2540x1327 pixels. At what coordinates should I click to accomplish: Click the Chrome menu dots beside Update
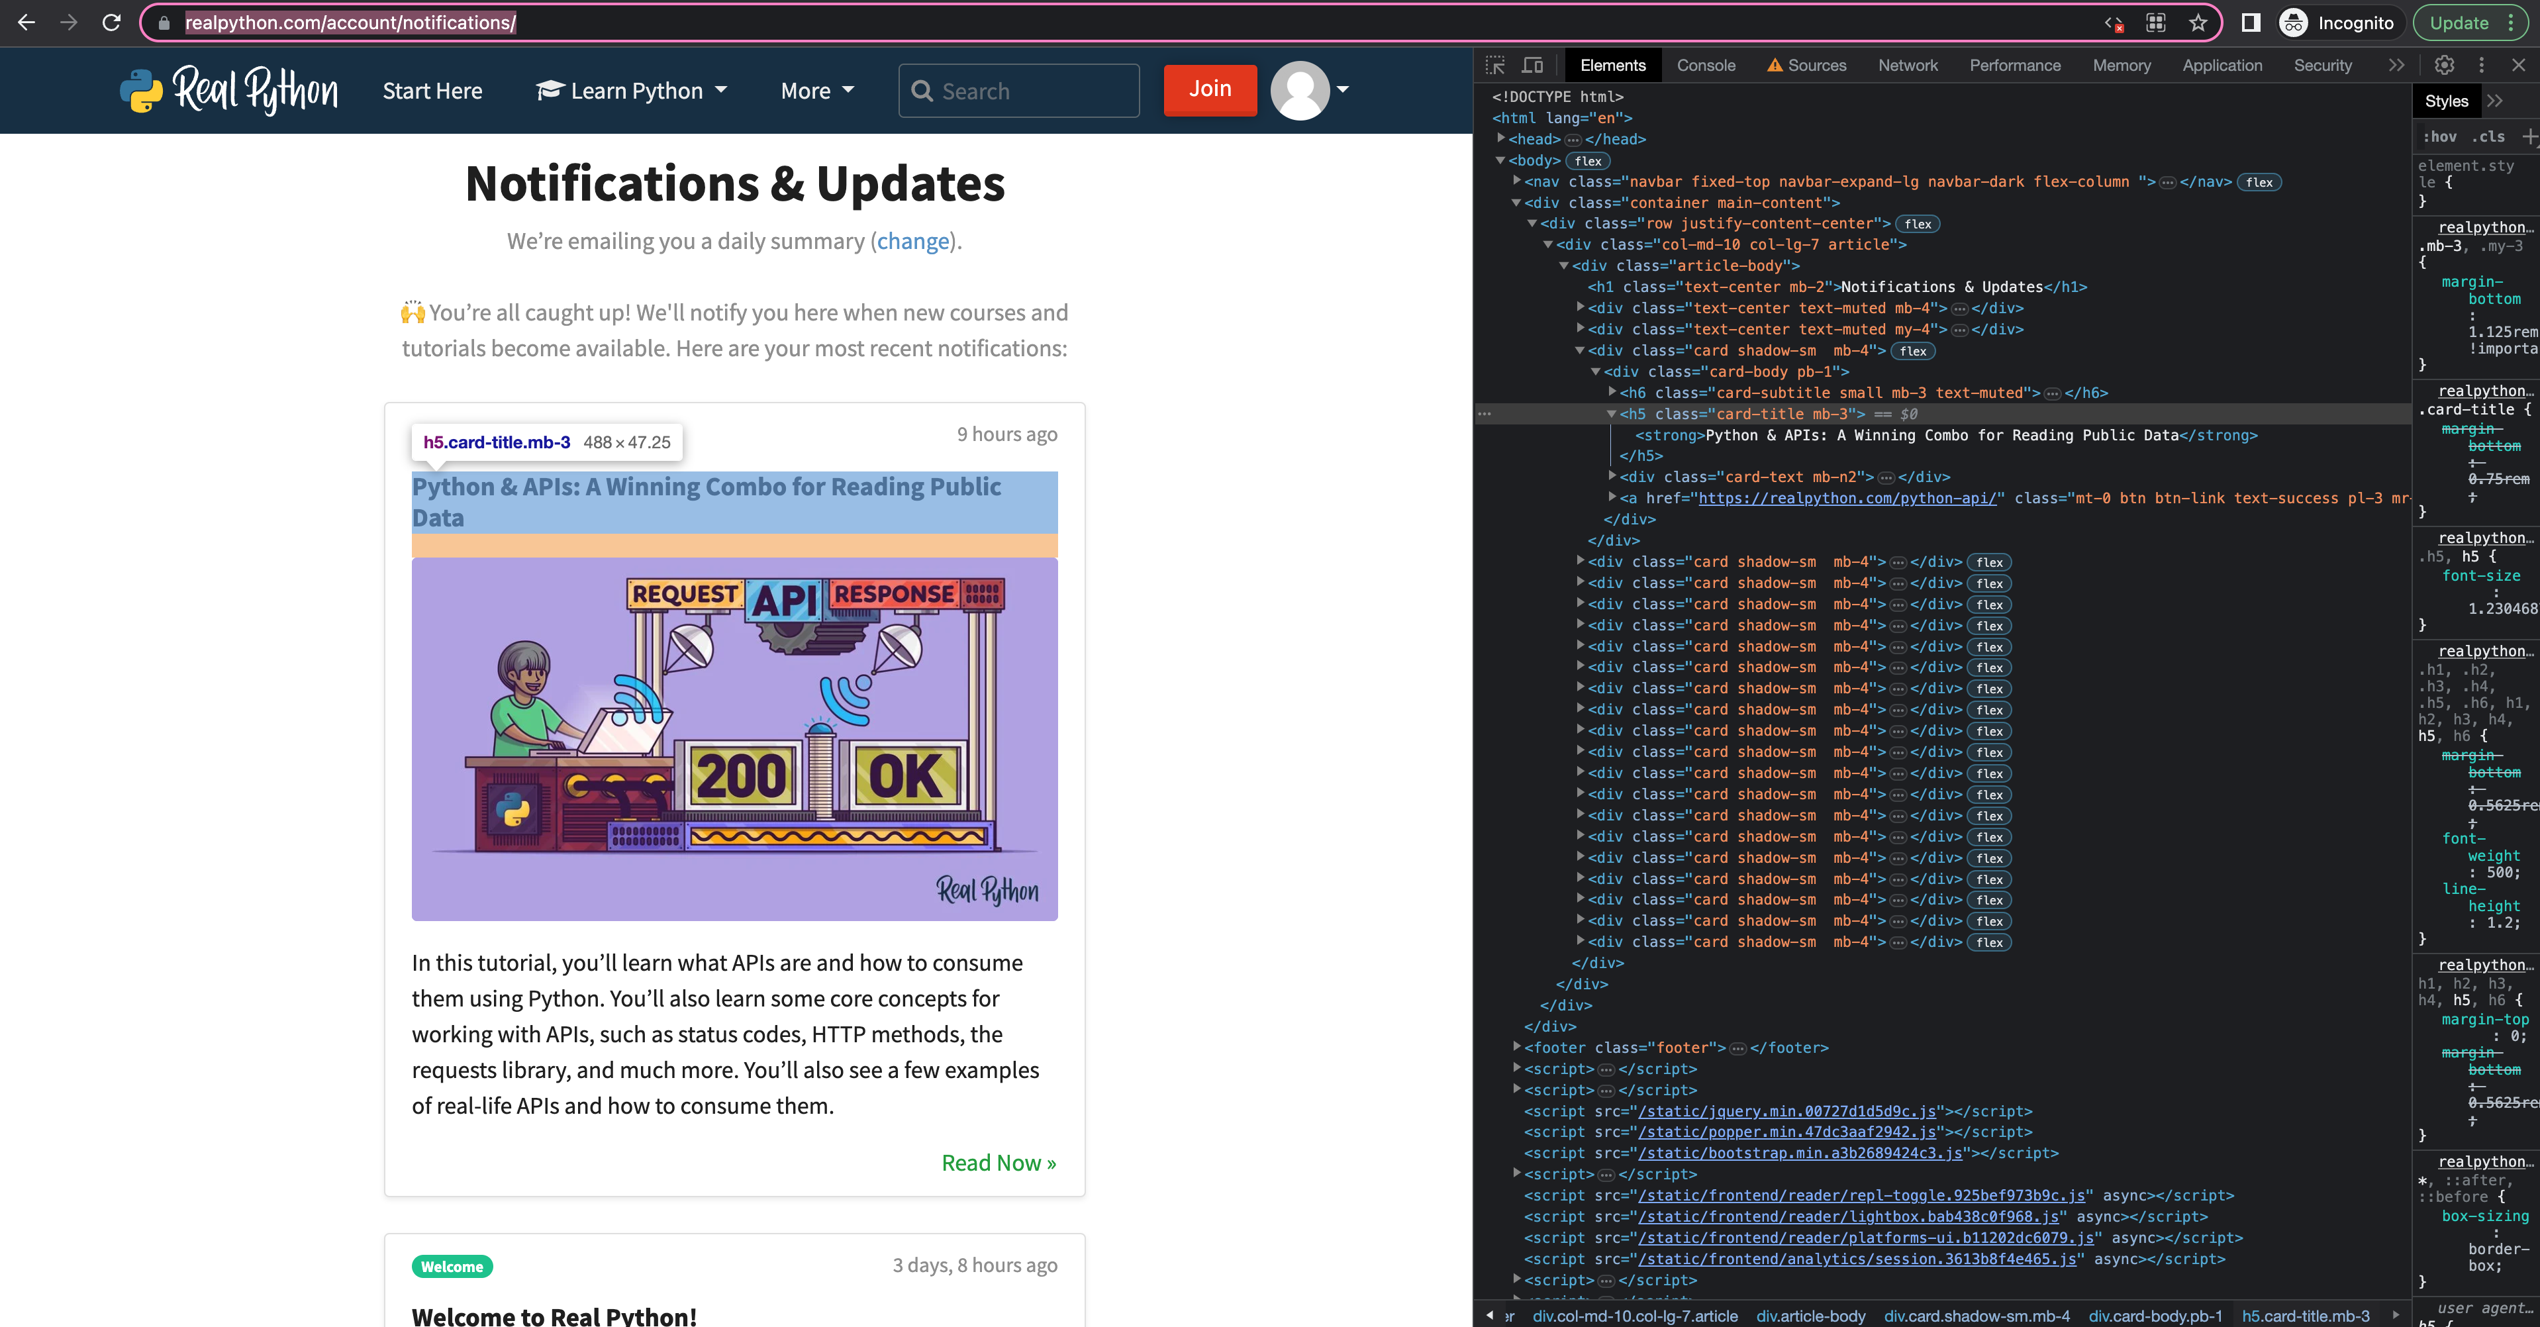2512,23
